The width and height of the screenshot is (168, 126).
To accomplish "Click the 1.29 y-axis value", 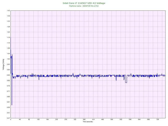I will click(8, 27).
